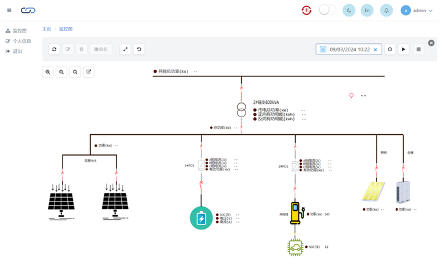The image size is (441, 260).
Task: Clear the date with the blue x
Action: coord(375,49)
